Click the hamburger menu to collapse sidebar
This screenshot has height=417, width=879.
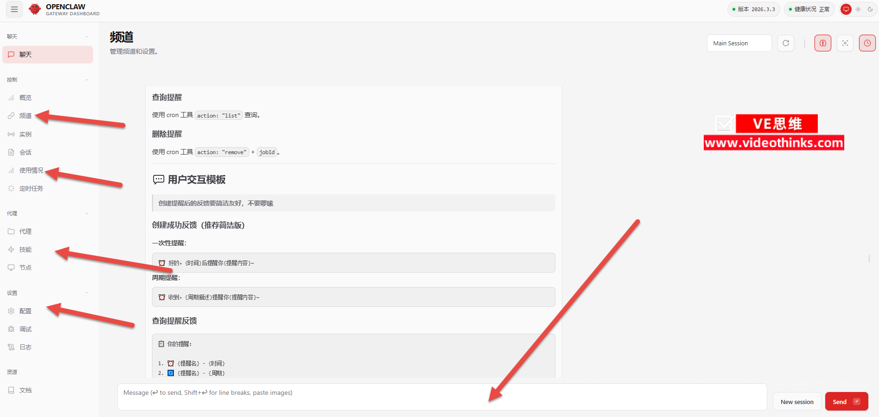[14, 9]
